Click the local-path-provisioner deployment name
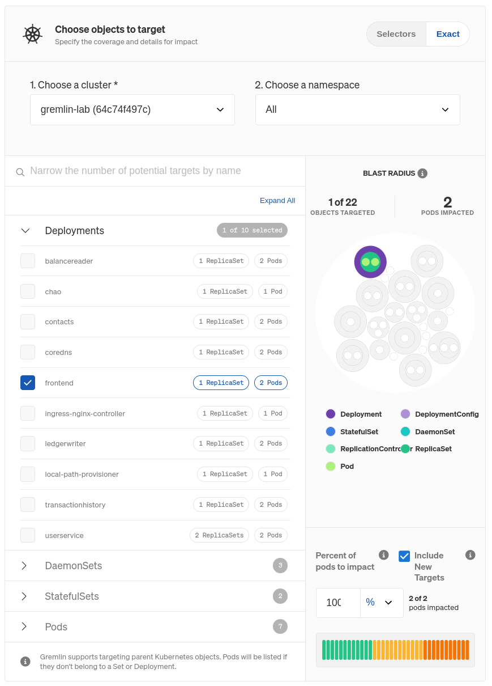Image resolution: width=492 pixels, height=686 pixels. [x=82, y=474]
